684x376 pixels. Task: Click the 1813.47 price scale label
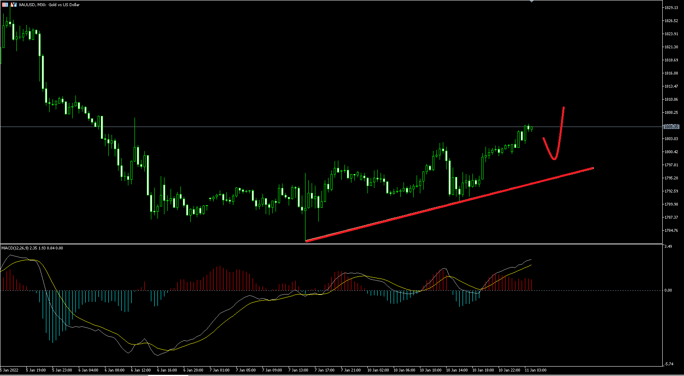(671, 86)
